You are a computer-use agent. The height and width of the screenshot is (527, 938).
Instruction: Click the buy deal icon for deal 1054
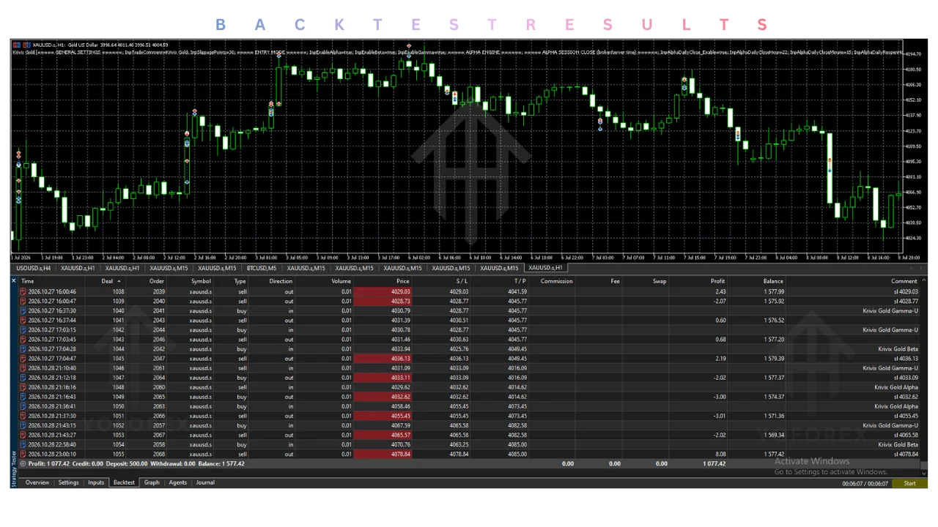point(23,444)
